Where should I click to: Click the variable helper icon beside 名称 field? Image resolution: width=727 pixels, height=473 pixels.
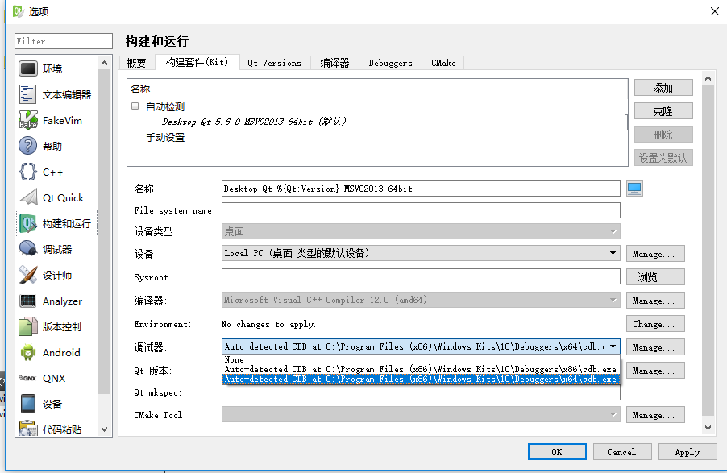pyautogui.click(x=634, y=188)
